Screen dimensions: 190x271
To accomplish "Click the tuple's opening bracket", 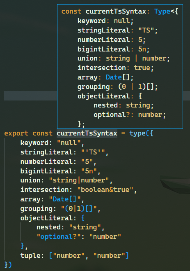I will coord(50,256).
